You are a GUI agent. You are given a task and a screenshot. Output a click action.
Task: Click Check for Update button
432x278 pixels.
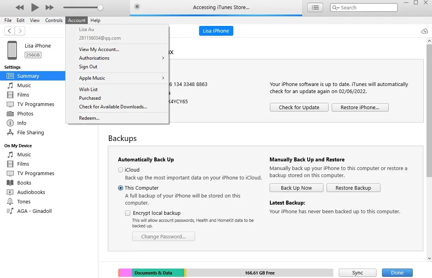pyautogui.click(x=299, y=107)
